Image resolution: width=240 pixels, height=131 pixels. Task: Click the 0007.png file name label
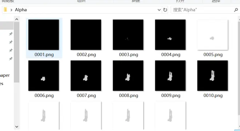(86, 96)
